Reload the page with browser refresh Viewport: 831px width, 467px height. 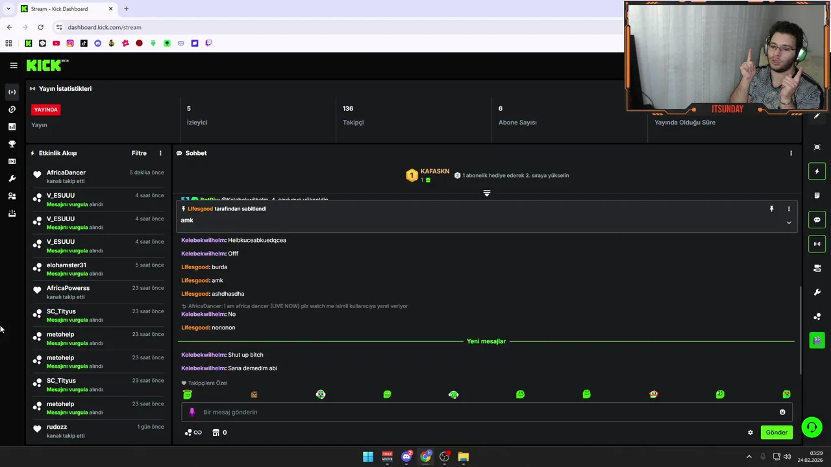40,27
